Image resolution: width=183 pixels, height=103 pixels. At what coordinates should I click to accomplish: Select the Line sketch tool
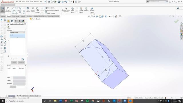click(x=13, y=8)
